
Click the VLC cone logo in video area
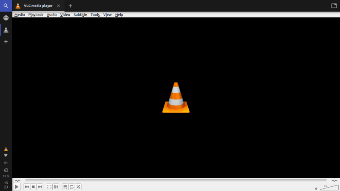pos(176,98)
